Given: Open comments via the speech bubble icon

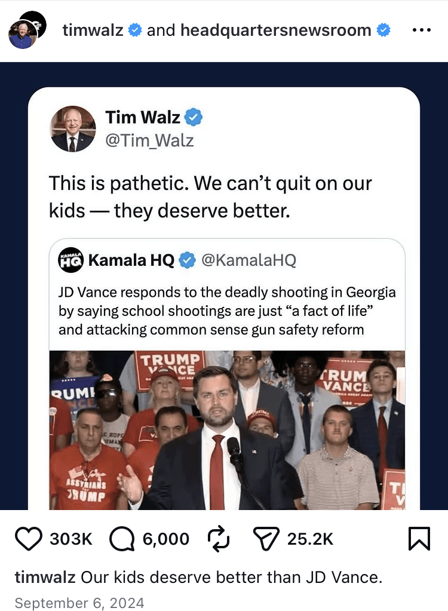Looking at the screenshot, I should [122, 539].
